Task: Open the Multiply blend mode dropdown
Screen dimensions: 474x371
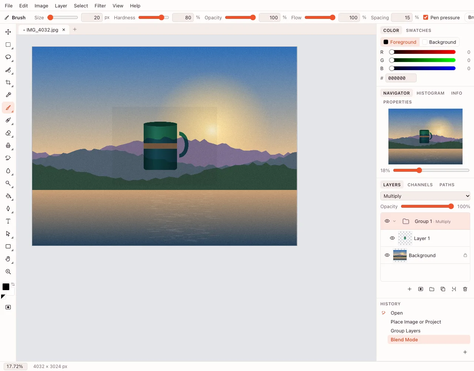Action: (425, 196)
